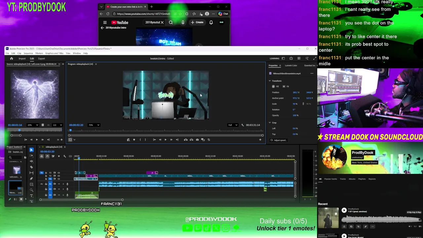Click Opacity value 100%
The height and width of the screenshot is (238, 423).
pyautogui.click(x=295, y=115)
